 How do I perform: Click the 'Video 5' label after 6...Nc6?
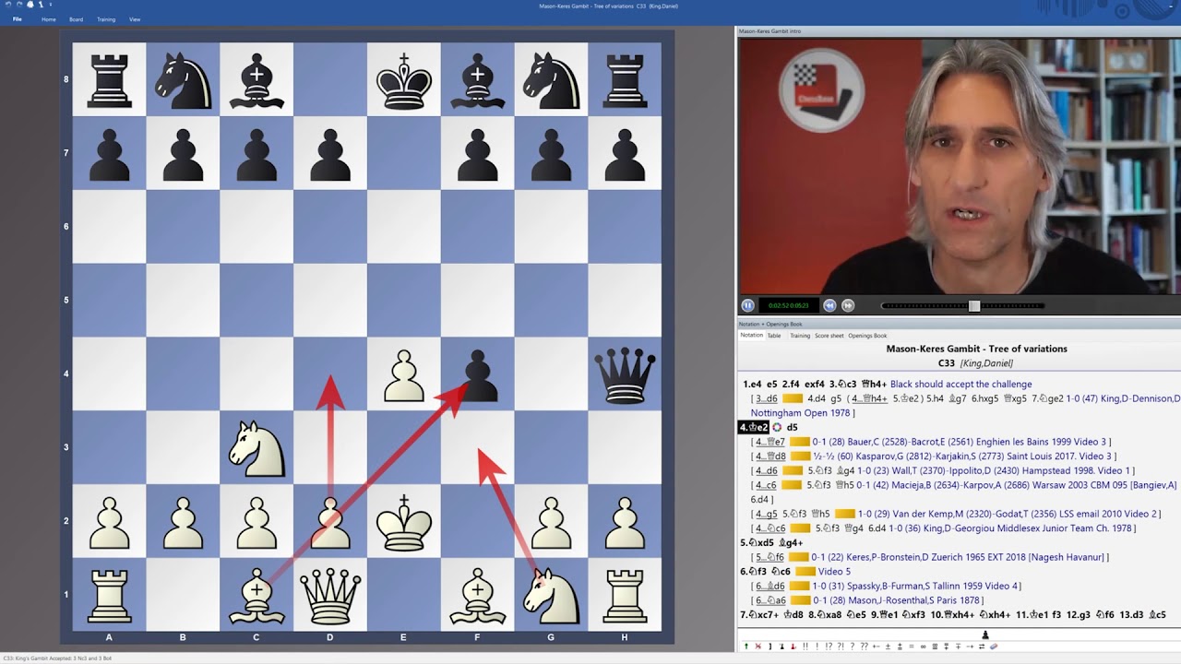point(834,572)
